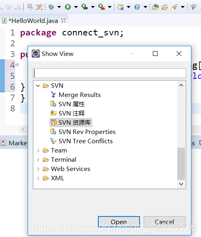Click the XML folder icon
This screenshot has width=201, height=237.
46,178
